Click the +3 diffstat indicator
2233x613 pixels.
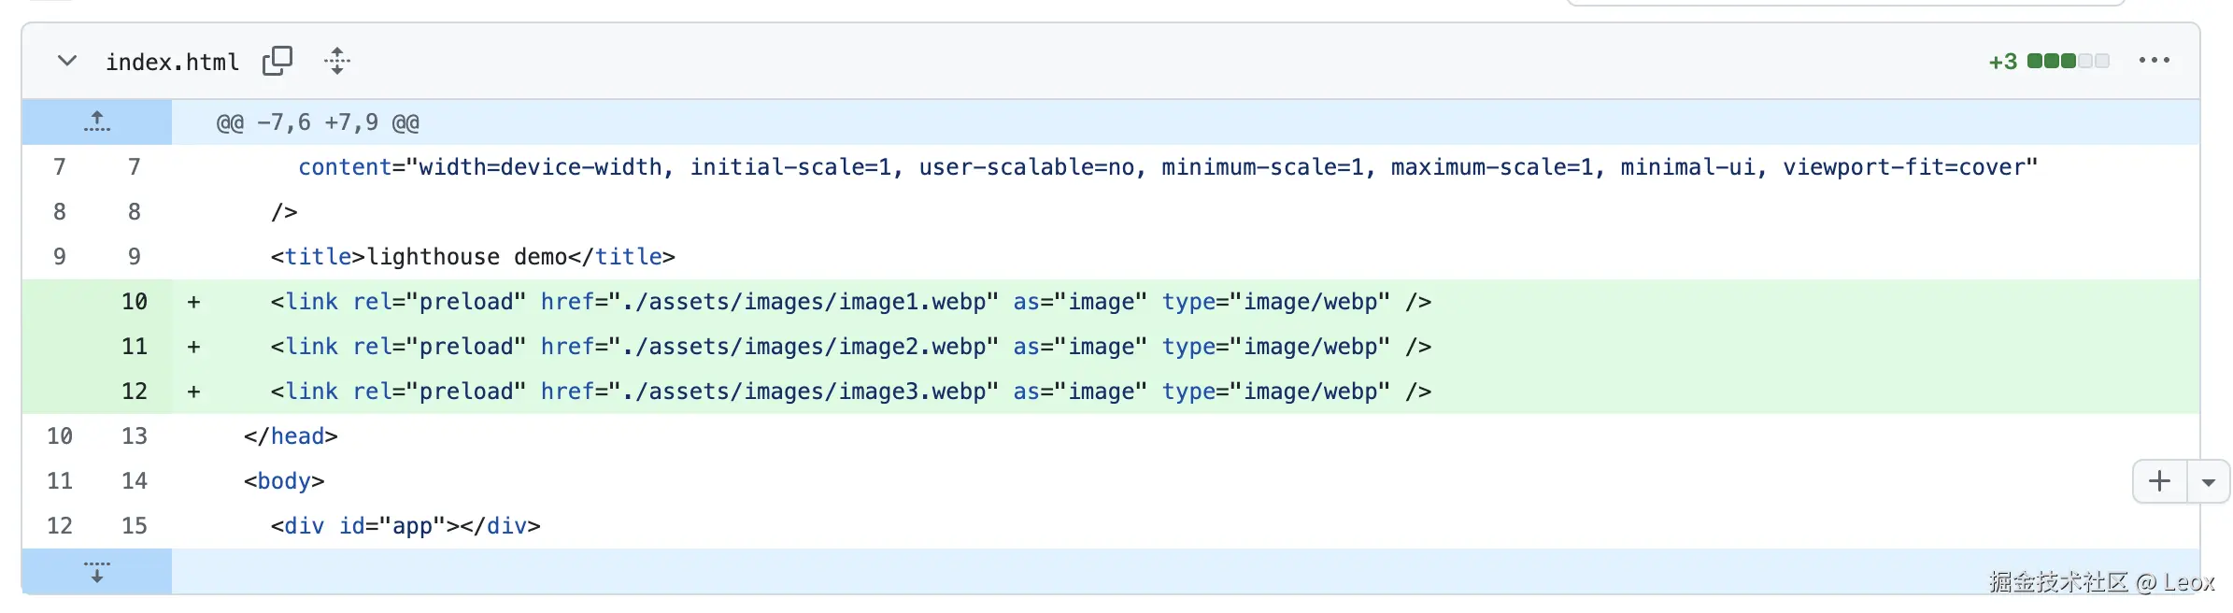[2002, 63]
